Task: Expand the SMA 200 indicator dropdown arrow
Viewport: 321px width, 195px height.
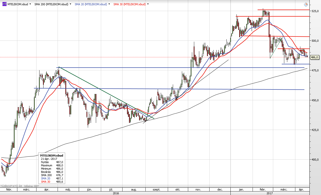Action: click(70, 4)
